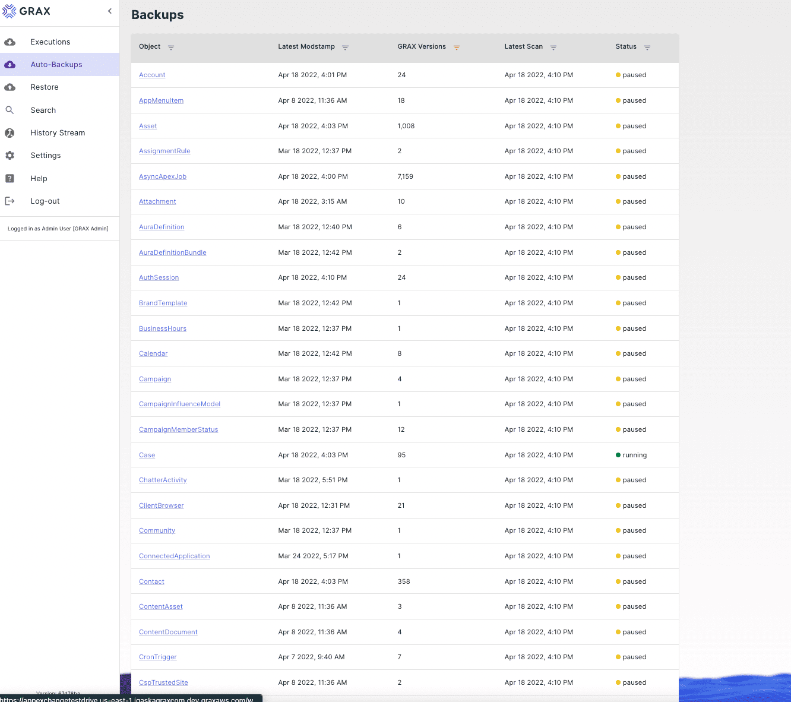This screenshot has height=702, width=791.
Task: Open the BusinessHours object link
Action: pos(163,329)
